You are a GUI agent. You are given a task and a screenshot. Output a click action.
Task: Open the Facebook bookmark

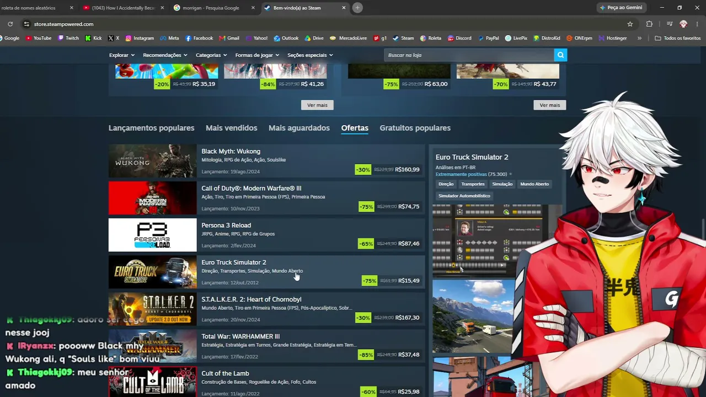[x=199, y=38]
